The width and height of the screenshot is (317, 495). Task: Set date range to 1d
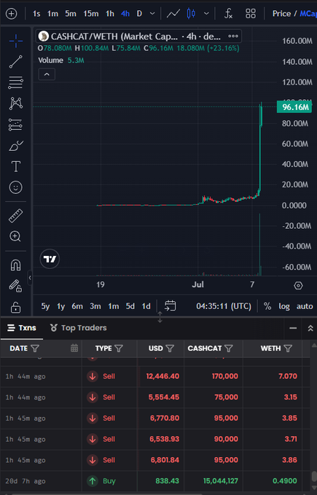click(146, 306)
